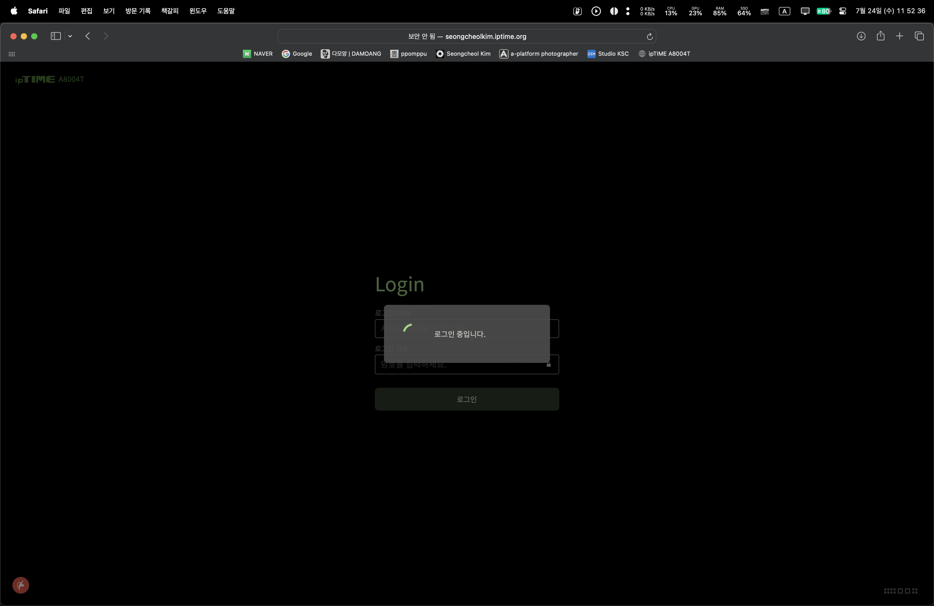Open the 책갈피 menu
934x606 pixels.
(x=169, y=11)
